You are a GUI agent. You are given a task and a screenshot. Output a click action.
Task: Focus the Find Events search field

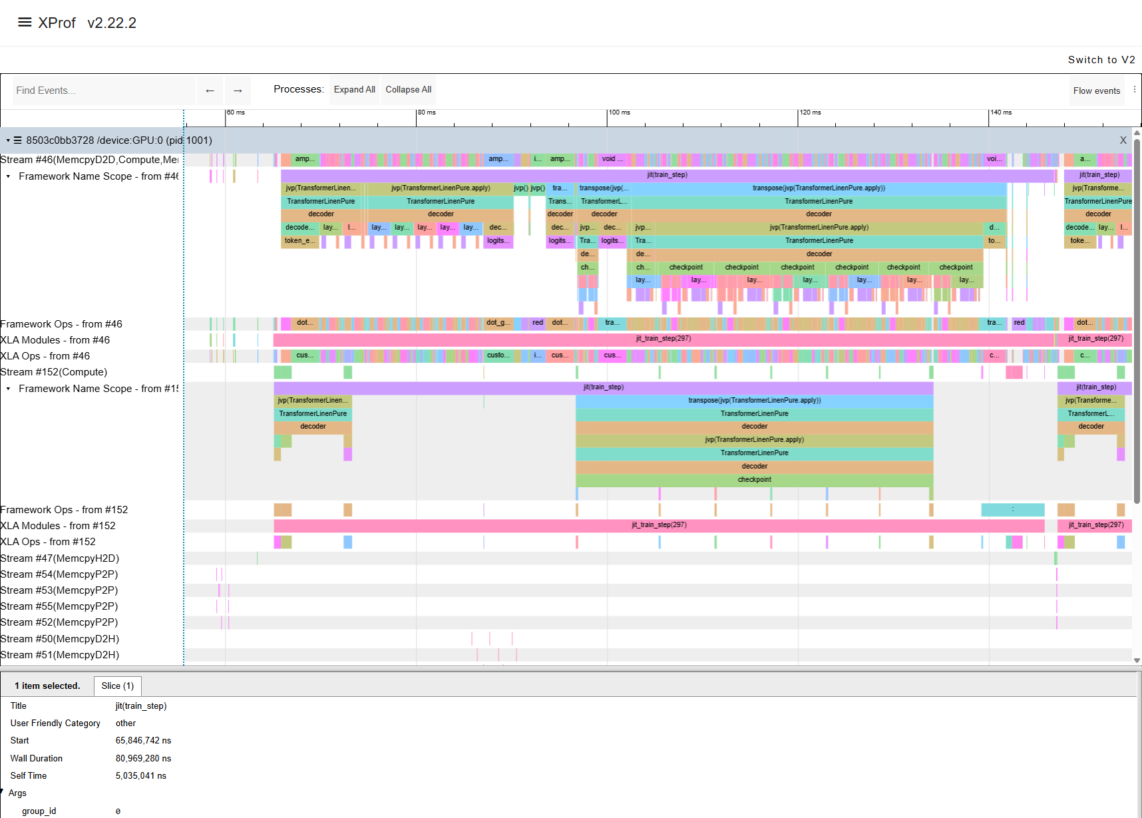(x=104, y=91)
